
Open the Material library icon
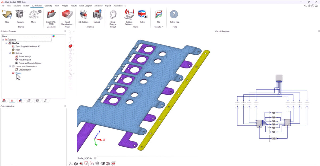click(x=97, y=15)
